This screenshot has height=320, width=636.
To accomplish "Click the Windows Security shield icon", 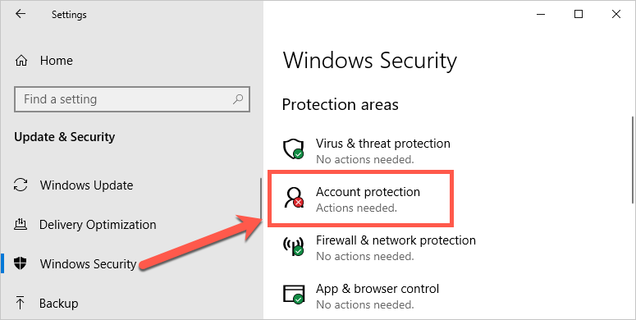I will tap(21, 263).
